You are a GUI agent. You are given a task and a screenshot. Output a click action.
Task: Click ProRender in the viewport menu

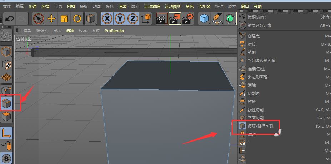pyautogui.click(x=114, y=31)
